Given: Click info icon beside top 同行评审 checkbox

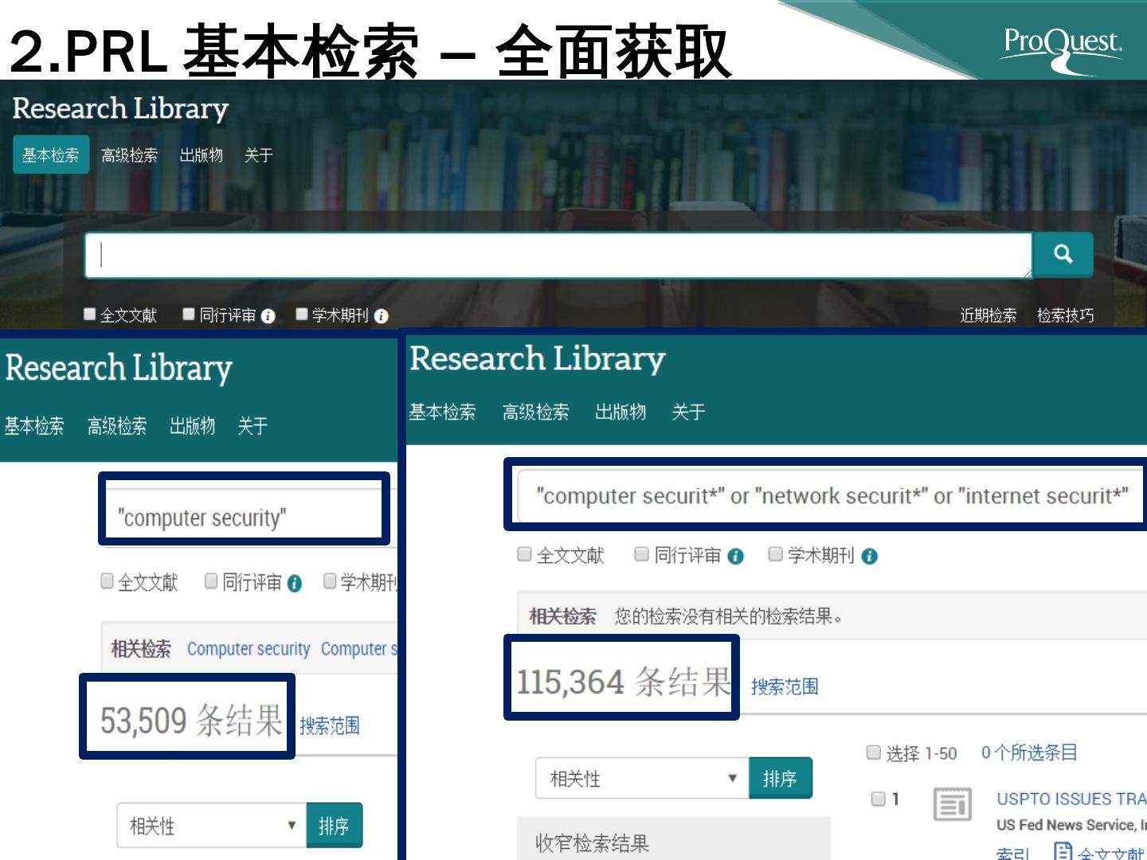Looking at the screenshot, I should click(x=268, y=316).
